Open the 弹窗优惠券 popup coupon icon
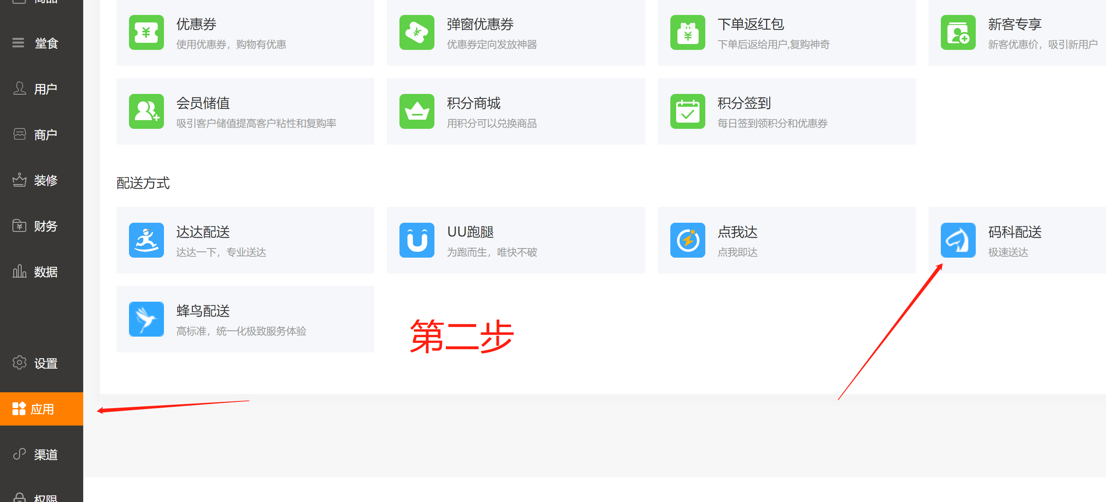1106x502 pixels. pos(417,32)
